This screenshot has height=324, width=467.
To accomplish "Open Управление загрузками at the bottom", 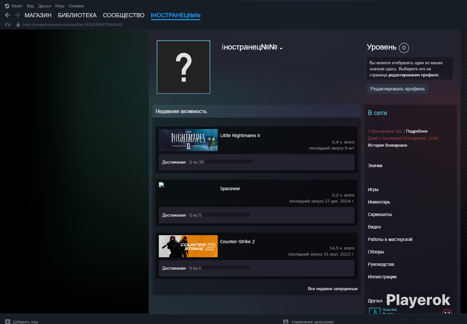I will [312, 322].
